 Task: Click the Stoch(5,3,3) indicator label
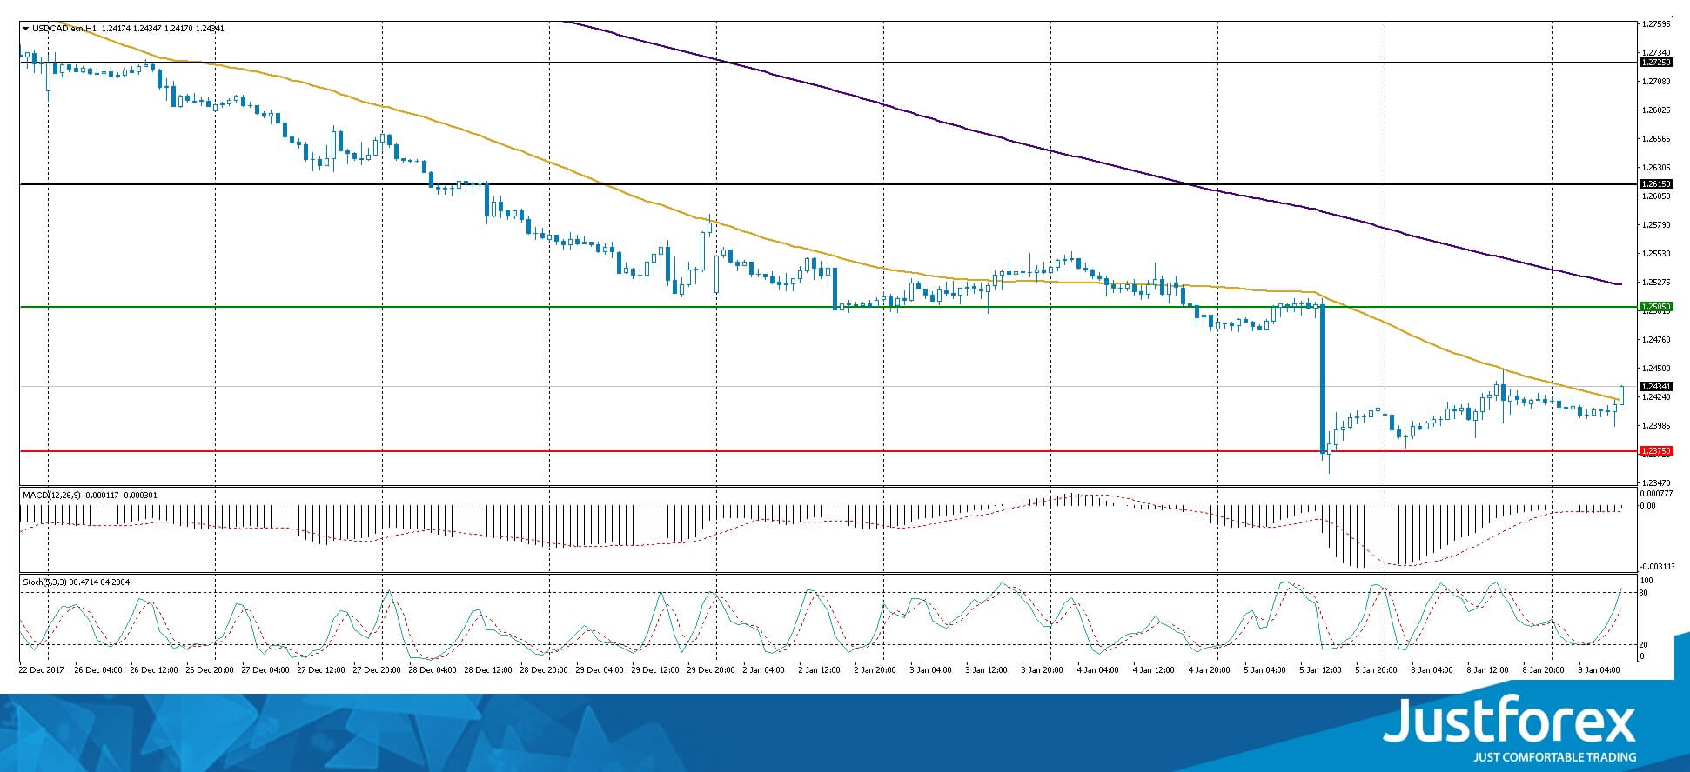pos(44,582)
